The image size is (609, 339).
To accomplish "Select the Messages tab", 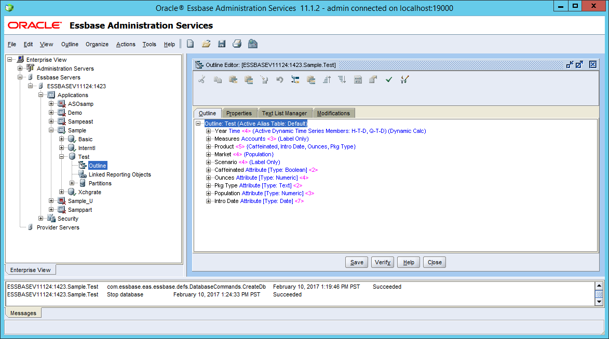I will (x=23, y=313).
